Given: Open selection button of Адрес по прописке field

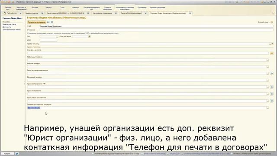Looking at the screenshot, I should tap(267, 94).
